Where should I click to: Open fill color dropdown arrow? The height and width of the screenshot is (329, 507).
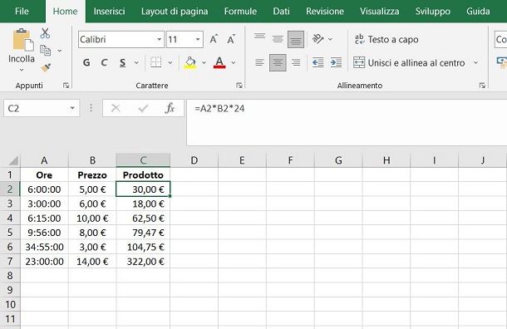coord(204,62)
